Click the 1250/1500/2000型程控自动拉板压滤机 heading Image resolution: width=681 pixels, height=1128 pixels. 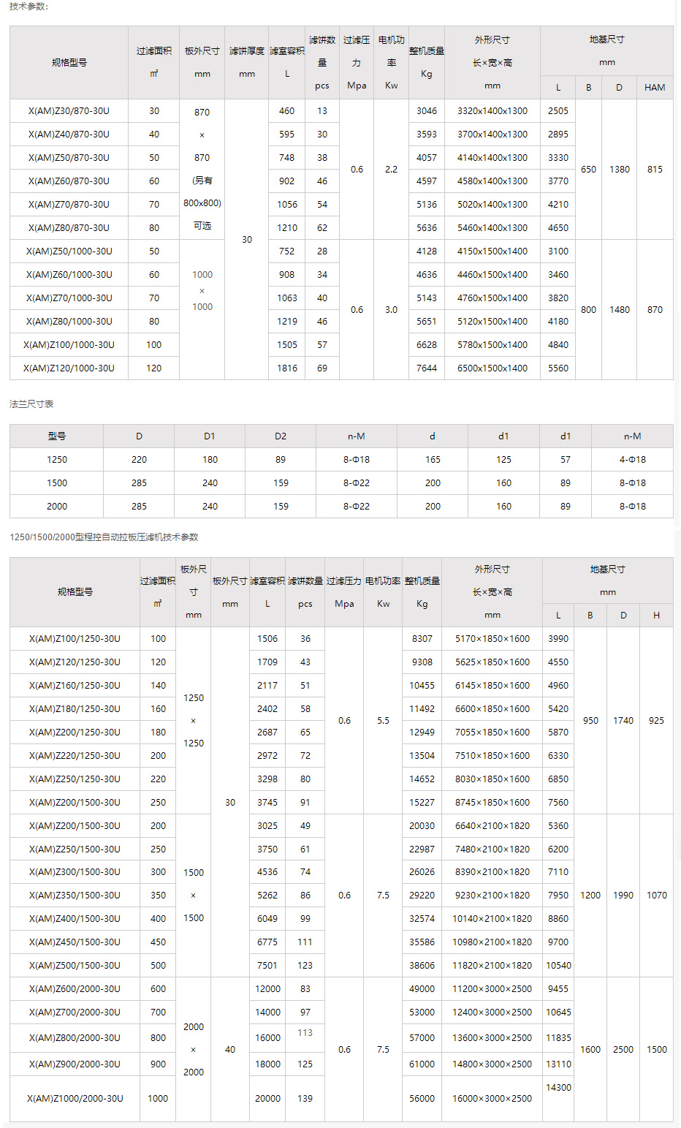click(x=104, y=537)
